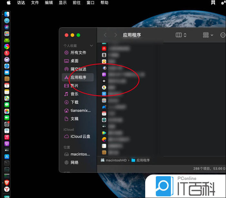The image size is (226, 198).
Task: Select 桌面 in the sidebar
Action: click(78, 61)
